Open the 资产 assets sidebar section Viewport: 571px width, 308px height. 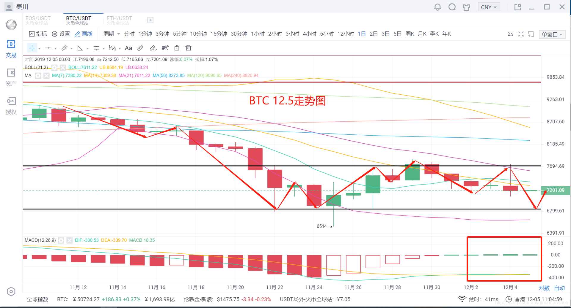[11, 77]
